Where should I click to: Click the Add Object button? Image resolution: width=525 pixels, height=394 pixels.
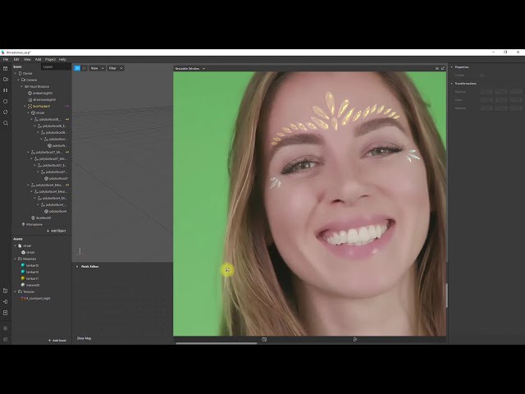pyautogui.click(x=56, y=231)
